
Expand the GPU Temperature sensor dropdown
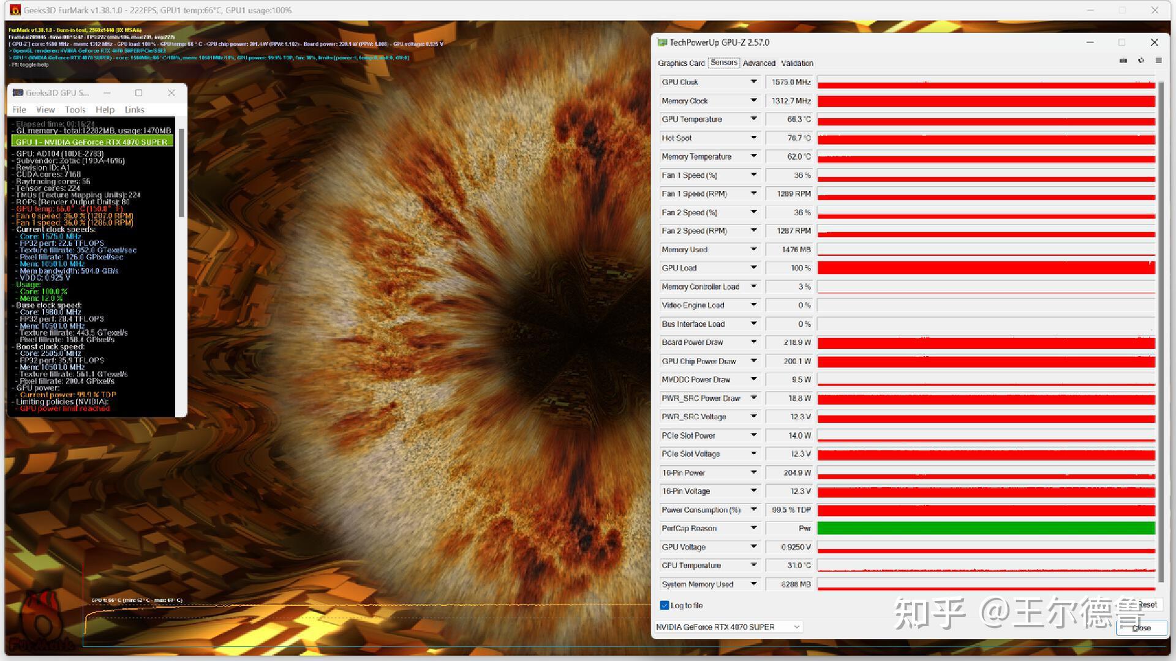pyautogui.click(x=750, y=119)
